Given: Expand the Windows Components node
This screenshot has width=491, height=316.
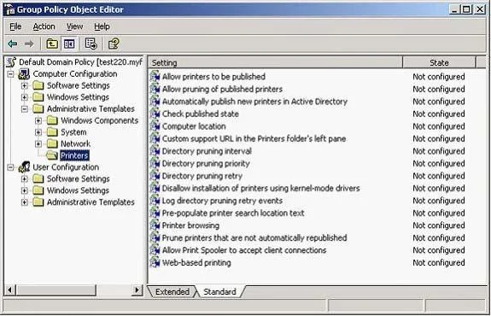Looking at the screenshot, I should (38, 120).
